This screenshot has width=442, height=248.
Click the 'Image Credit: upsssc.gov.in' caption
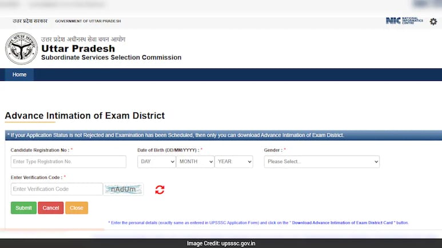pos(221,243)
